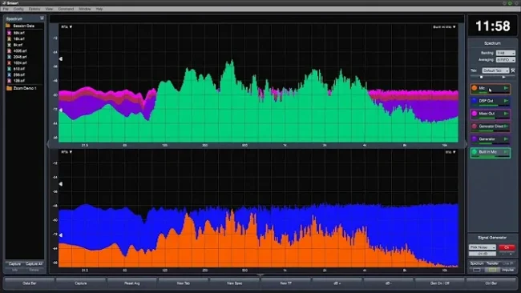521x293 pixels.
Task: Click the upper threshold marker on top plot
Action: [x=60, y=58]
